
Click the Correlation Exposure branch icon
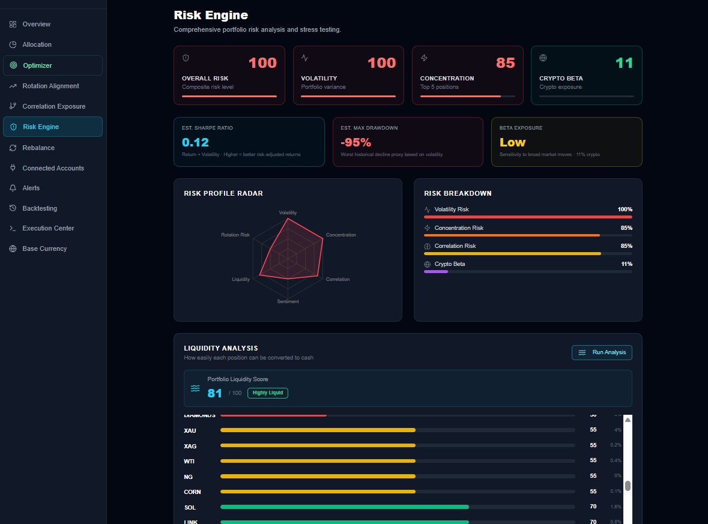(13, 106)
